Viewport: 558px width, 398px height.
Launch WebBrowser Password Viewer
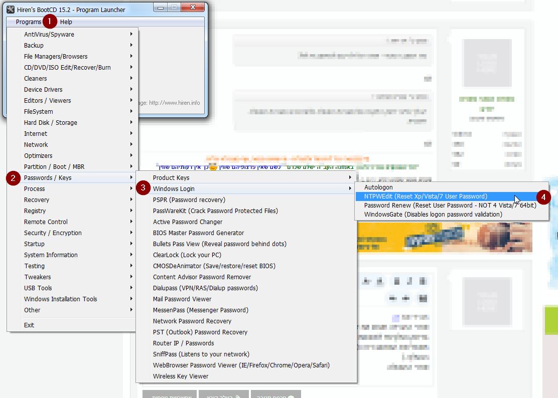click(x=246, y=364)
